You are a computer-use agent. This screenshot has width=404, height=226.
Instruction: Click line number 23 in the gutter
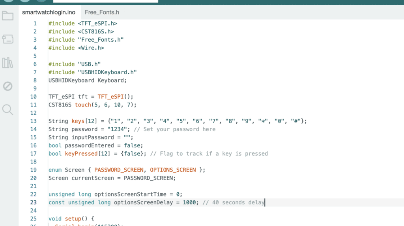click(33, 202)
